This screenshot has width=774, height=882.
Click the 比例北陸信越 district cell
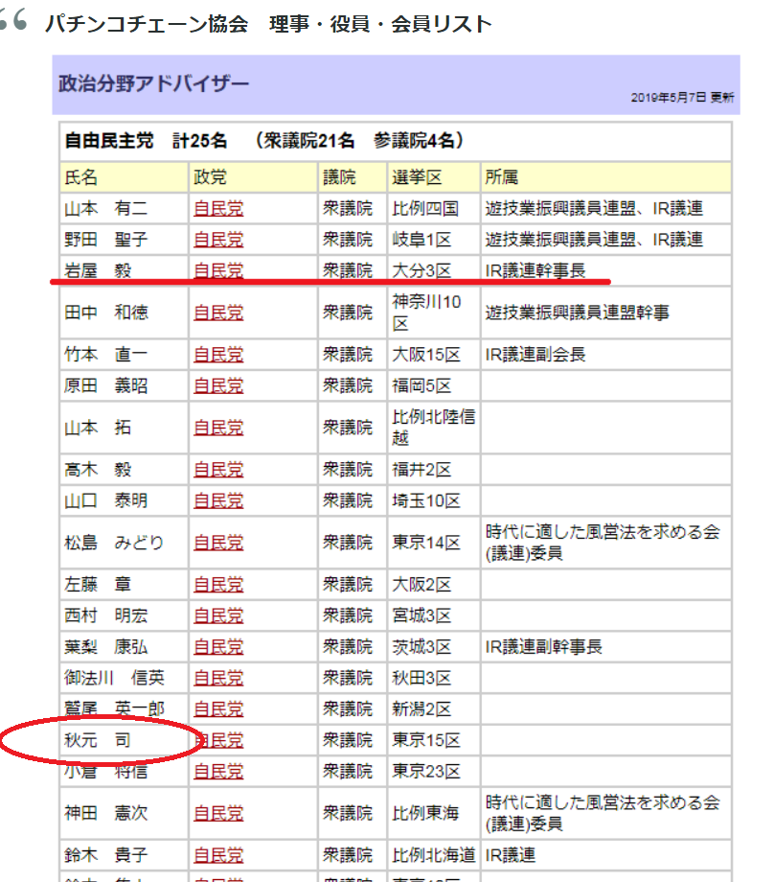tap(433, 428)
